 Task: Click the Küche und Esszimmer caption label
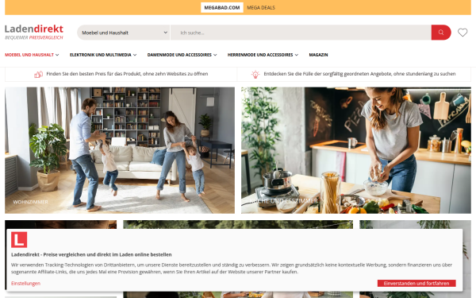[x=283, y=201]
